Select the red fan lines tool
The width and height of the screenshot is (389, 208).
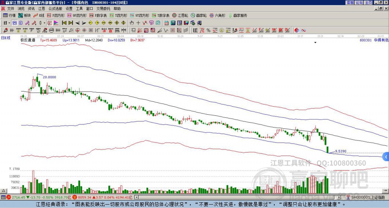[x=140, y=30]
